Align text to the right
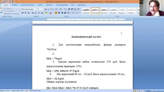This screenshot has width=164, height=92. pyautogui.click(x=62, y=13)
